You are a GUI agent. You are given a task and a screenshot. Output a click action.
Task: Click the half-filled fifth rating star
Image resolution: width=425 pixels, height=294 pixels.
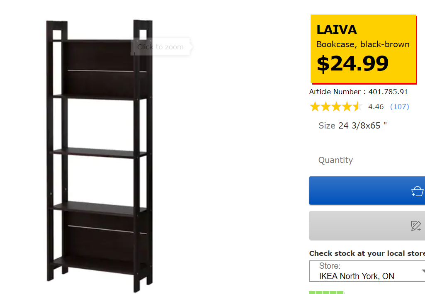(357, 107)
